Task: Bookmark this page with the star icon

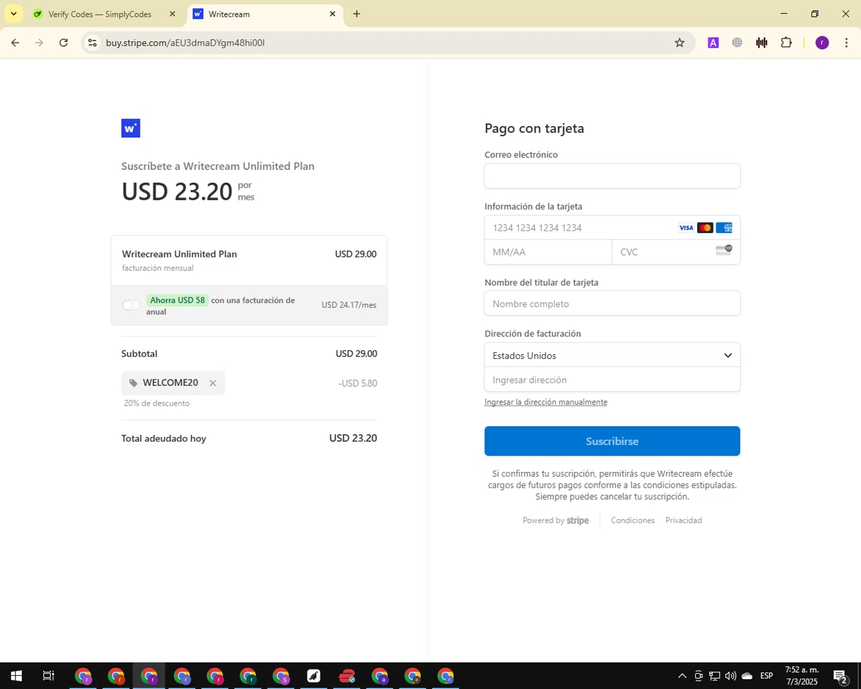Action: click(680, 42)
